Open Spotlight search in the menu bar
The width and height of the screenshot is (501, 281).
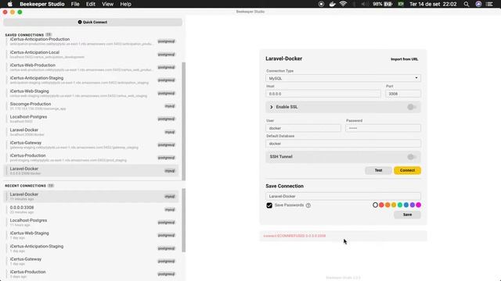pyautogui.click(x=467, y=4)
